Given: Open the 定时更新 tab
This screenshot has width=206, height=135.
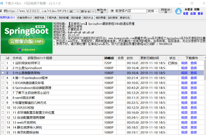Looking at the screenshot, I should [x=113, y=18].
